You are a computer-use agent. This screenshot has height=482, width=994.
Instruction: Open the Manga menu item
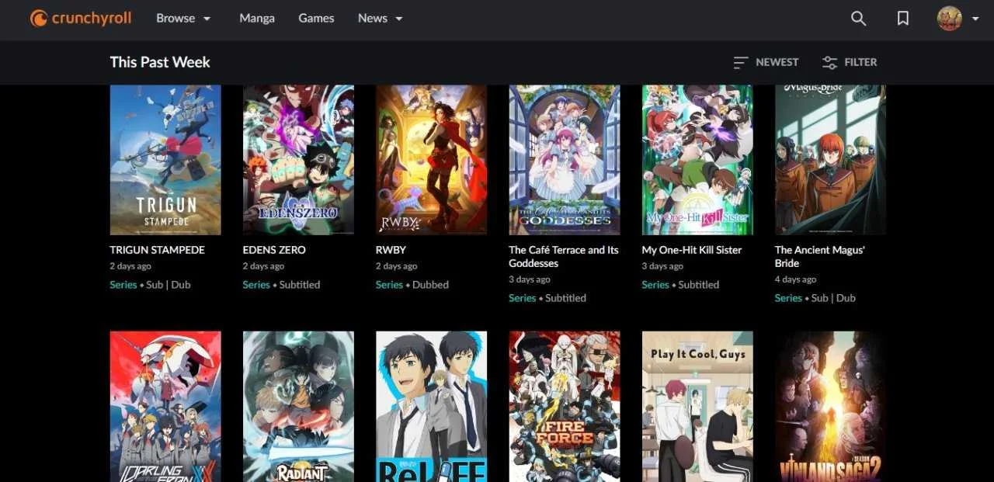click(x=257, y=18)
